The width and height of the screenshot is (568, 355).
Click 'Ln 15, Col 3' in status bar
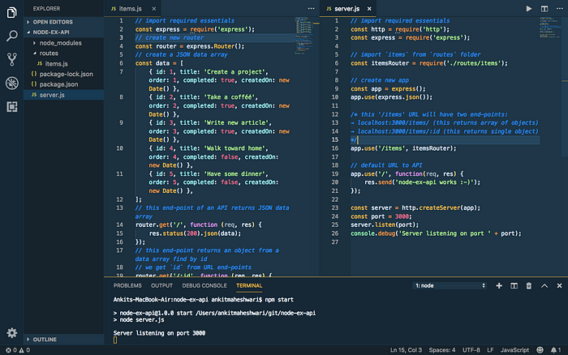coord(406,350)
